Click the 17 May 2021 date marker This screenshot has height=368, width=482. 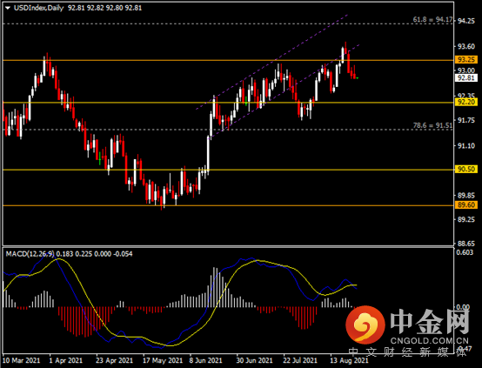163,360
